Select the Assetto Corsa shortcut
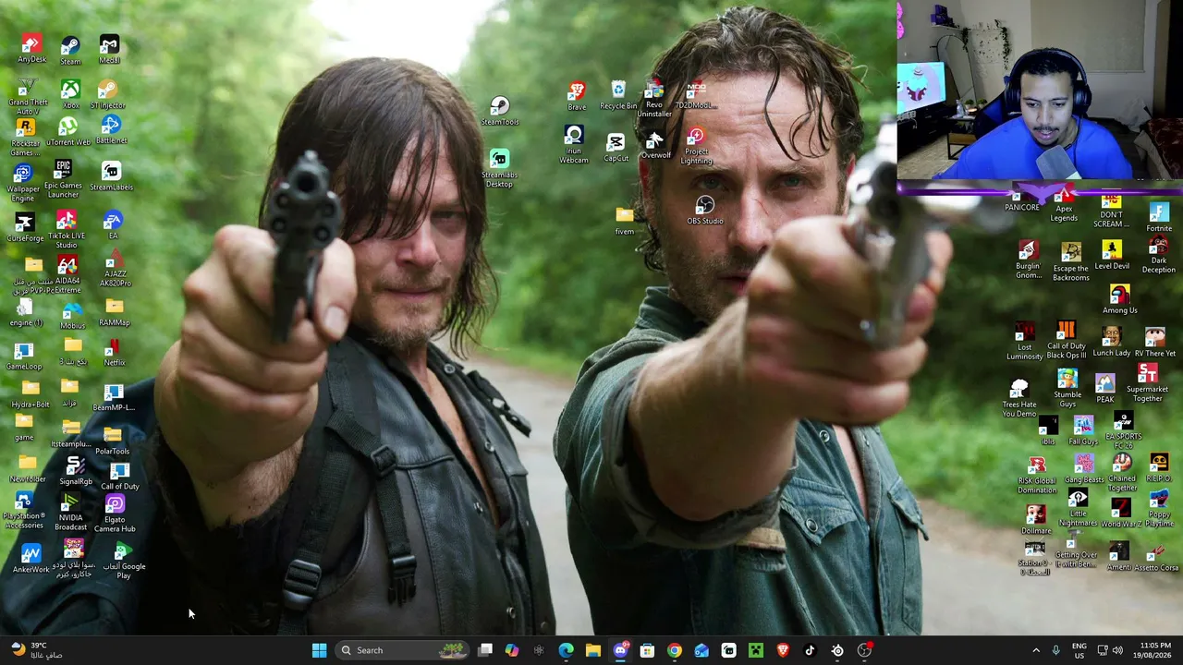Image resolution: width=1183 pixels, height=665 pixels. click(1156, 559)
